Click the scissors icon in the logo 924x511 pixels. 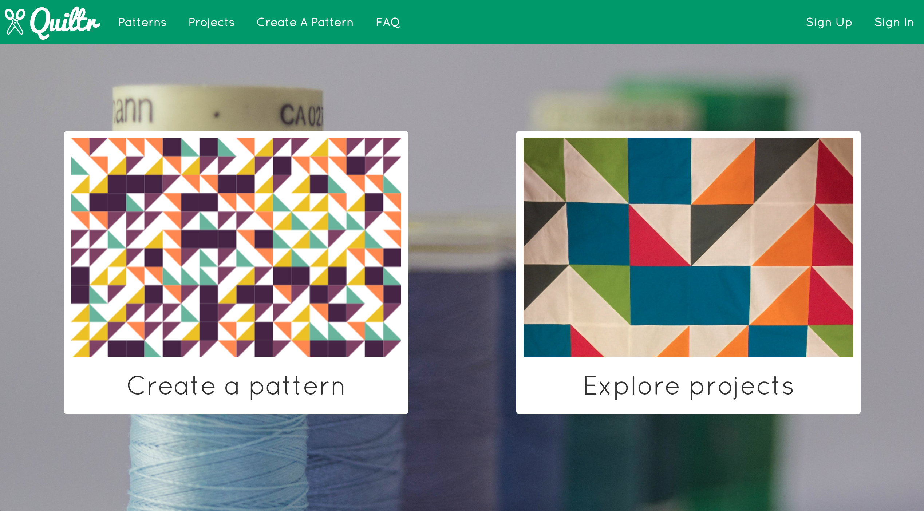coord(15,22)
